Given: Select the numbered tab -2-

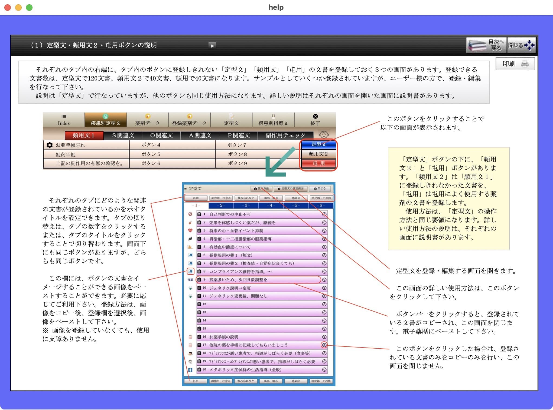Looking at the screenshot, I should 221,206.
